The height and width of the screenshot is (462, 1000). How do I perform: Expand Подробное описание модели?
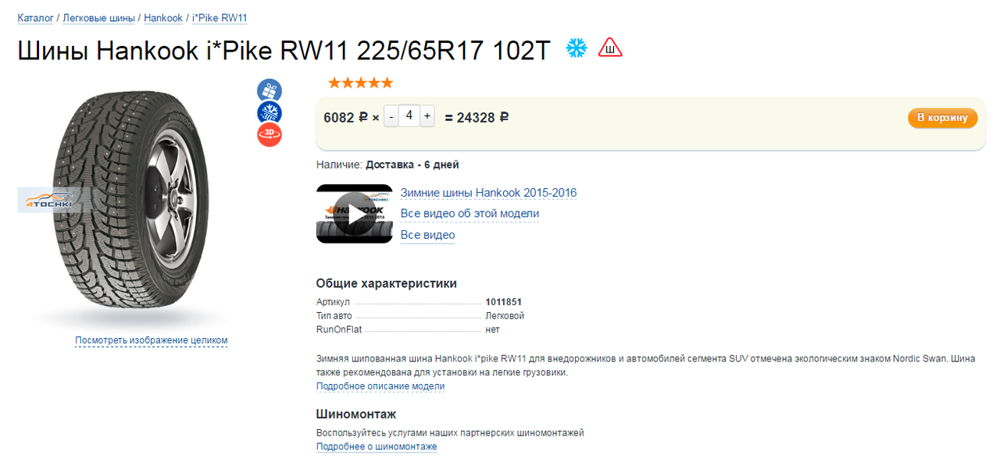point(380,386)
